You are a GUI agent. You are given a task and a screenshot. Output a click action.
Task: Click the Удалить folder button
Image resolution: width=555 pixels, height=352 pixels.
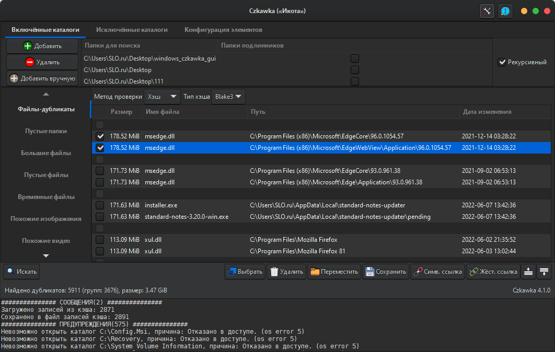tap(42, 62)
